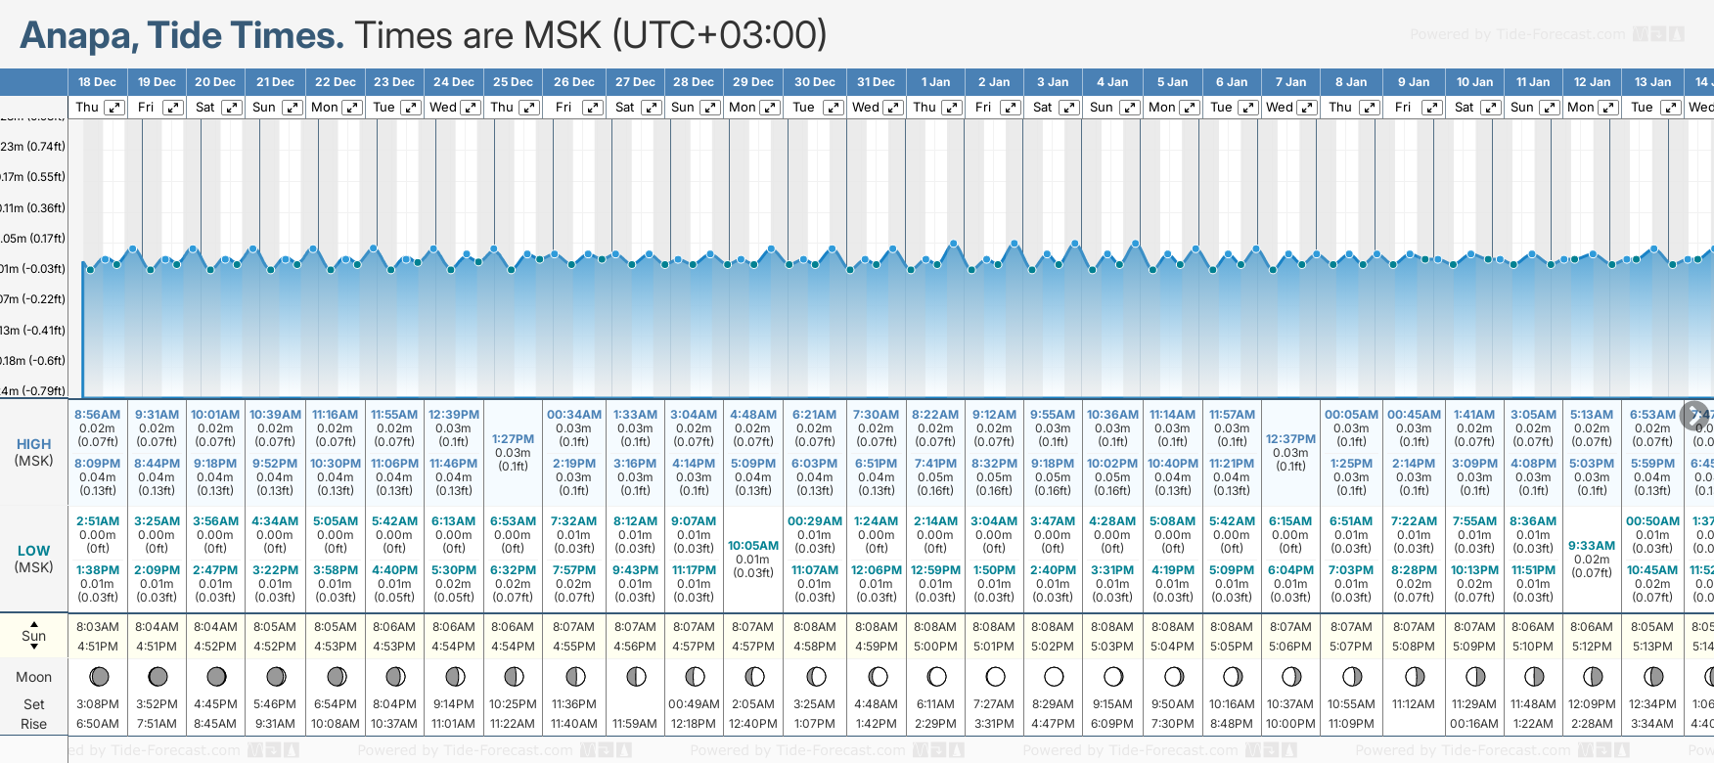1714x763 pixels.
Task: Select the moon phase icon under 2 Jan
Action: click(x=995, y=676)
